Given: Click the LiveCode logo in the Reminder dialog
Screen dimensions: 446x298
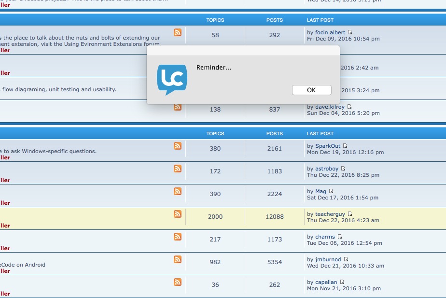Looking at the screenshot, I should [172, 80].
